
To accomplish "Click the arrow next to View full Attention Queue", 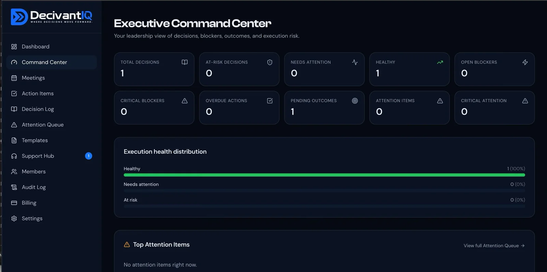I will click(523, 246).
